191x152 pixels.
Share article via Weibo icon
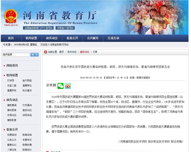click(x=68, y=86)
